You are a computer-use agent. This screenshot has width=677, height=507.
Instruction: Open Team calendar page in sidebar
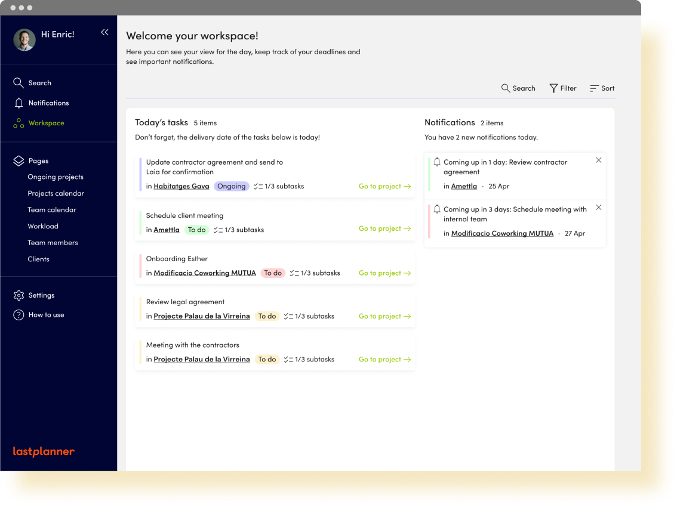pyautogui.click(x=52, y=210)
